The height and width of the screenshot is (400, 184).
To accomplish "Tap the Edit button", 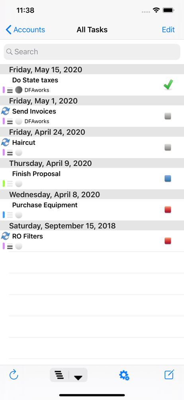I will (168, 30).
